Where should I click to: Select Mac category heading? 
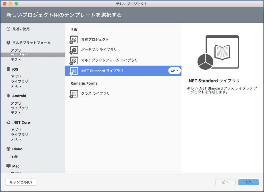tap(16, 166)
